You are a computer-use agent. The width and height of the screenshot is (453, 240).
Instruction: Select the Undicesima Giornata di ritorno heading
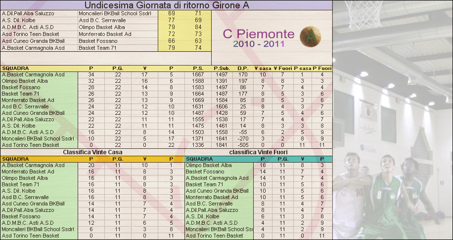click(x=165, y=5)
